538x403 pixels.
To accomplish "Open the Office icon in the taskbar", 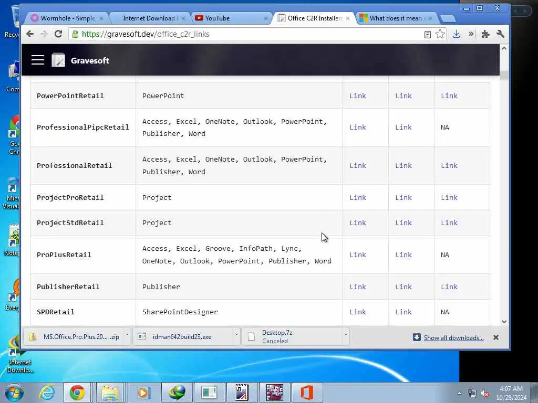I will 307,393.
